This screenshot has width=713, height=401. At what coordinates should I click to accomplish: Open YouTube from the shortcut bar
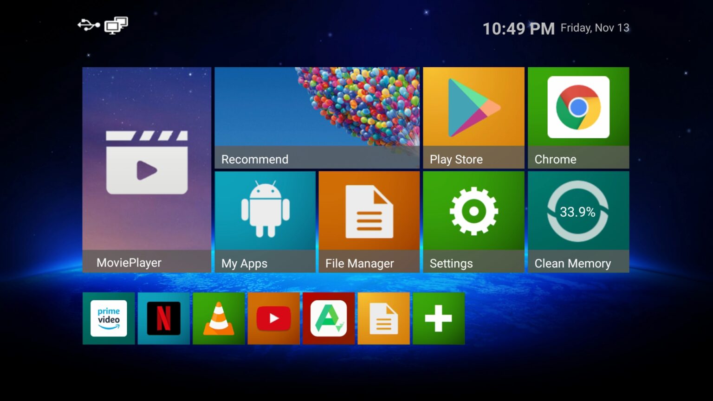tap(273, 318)
